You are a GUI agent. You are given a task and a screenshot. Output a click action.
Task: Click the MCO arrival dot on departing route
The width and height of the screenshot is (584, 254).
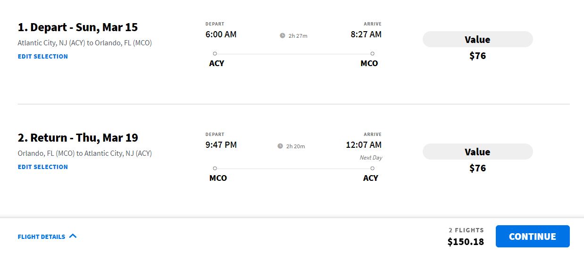[x=372, y=54]
